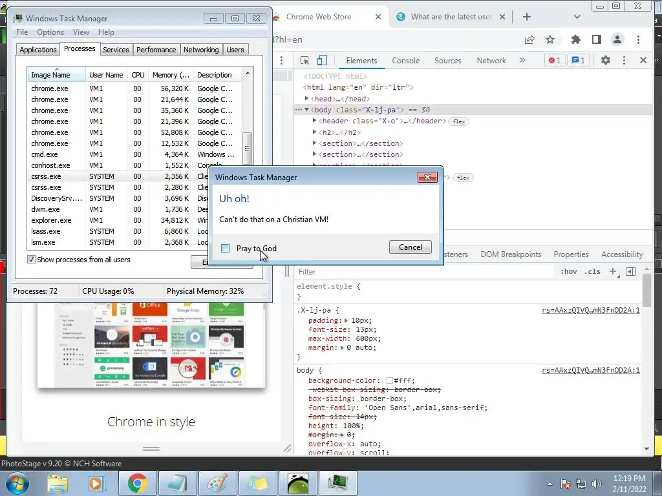This screenshot has height=496, width=662.
Task: Click the process list scrollbar thumb
Action: 248,149
